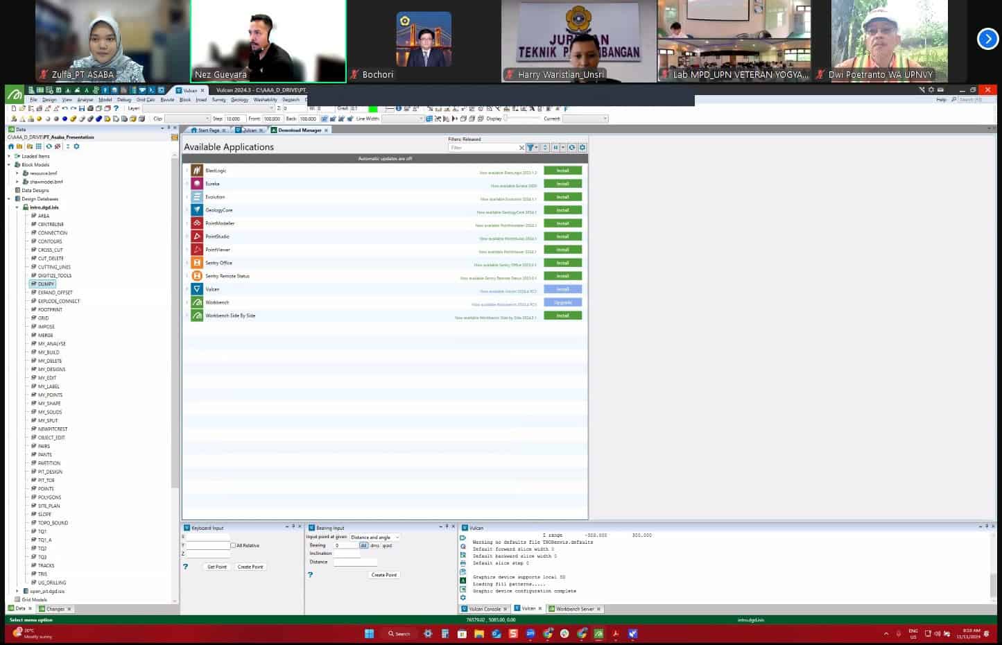Image resolution: width=1002 pixels, height=645 pixels.
Task: Switch to the Workbench Server tab
Action: [575, 609]
